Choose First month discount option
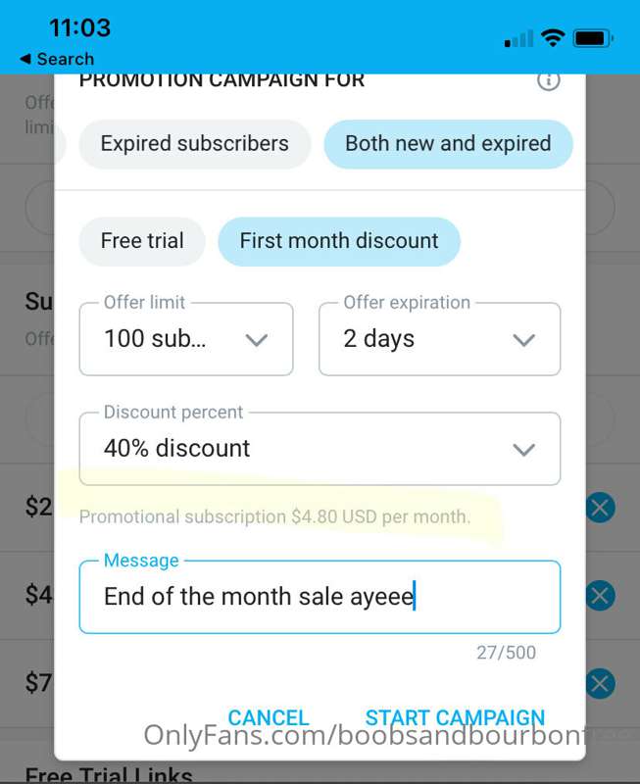 pos(339,241)
